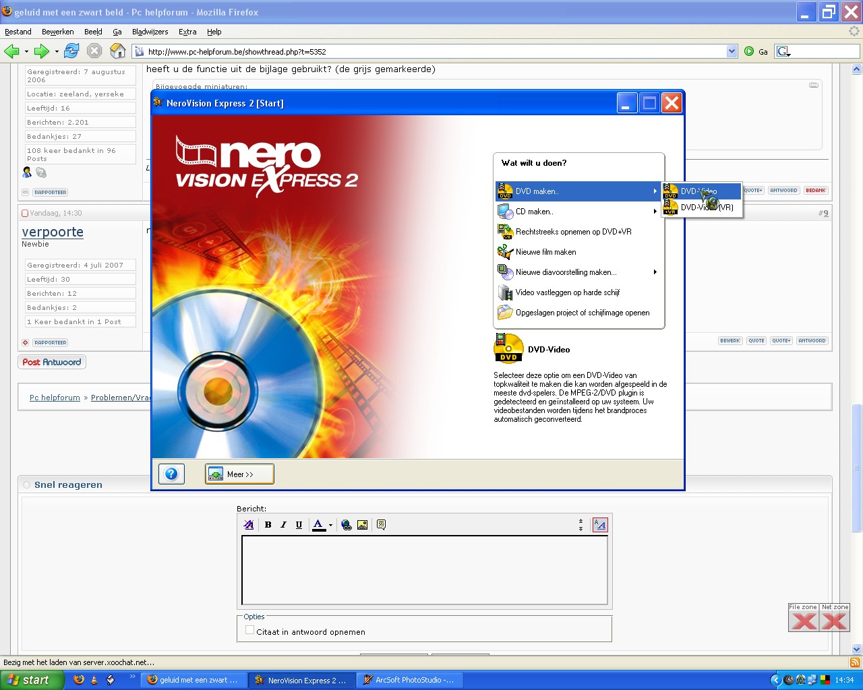Click the Firefox address bar
863x690 pixels.
[x=435, y=51]
